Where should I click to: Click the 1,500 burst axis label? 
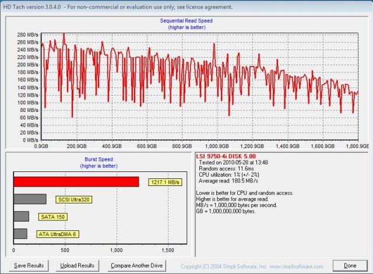click(x=168, y=250)
